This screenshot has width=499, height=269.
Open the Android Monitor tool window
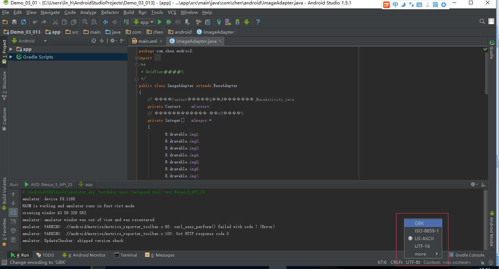[x=84, y=255]
